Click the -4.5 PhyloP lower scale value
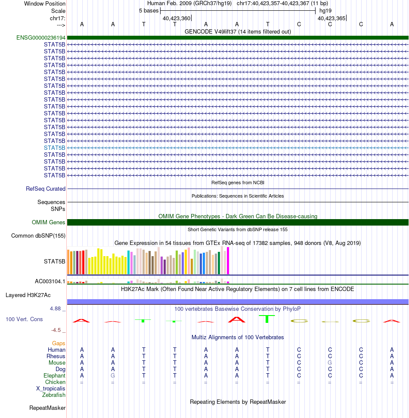409x418 pixels. pos(56,330)
